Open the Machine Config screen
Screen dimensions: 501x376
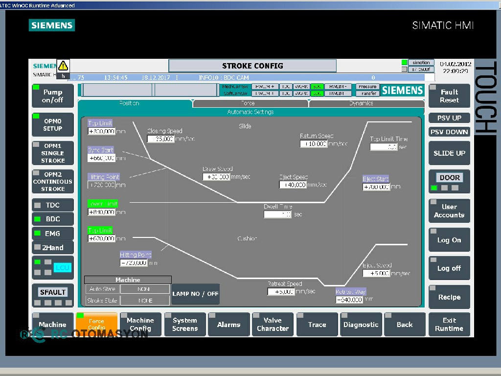140,325
